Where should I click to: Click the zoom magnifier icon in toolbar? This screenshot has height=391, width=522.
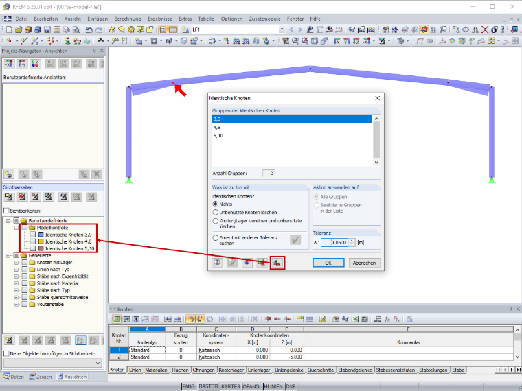(x=295, y=41)
